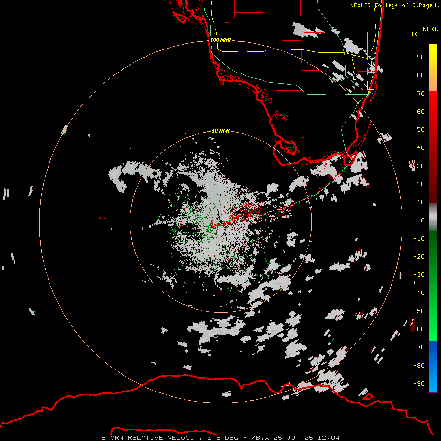Click the 60 value on the color scale

click(x=421, y=112)
